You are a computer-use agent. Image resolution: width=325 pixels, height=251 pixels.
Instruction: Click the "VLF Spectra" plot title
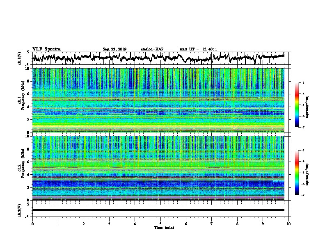(46, 49)
